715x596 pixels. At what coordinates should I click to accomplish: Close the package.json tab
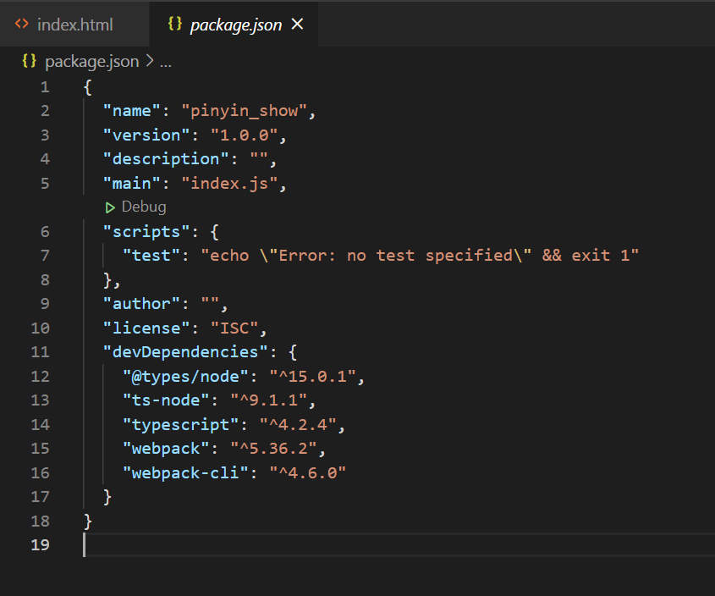click(x=297, y=24)
